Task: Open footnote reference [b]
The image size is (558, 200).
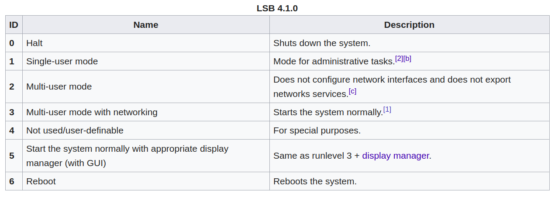Action: coord(407,58)
